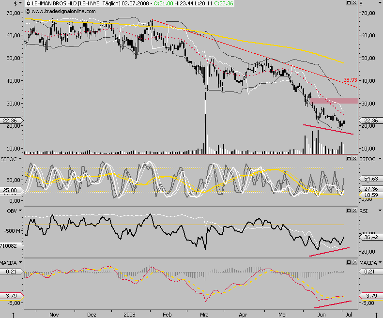
Task: Click the Mrz label on the time axis
Action: coord(204,315)
